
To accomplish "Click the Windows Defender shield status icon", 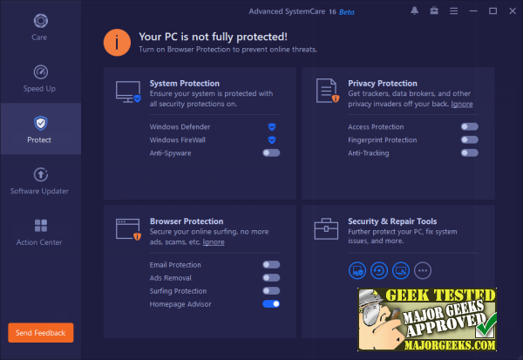I will 272,126.
